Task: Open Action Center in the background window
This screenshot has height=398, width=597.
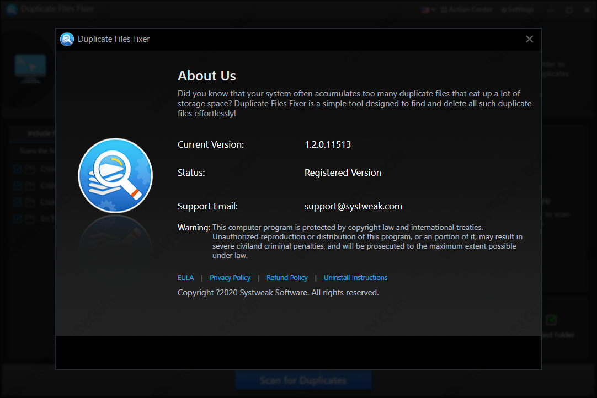Action: point(467,9)
